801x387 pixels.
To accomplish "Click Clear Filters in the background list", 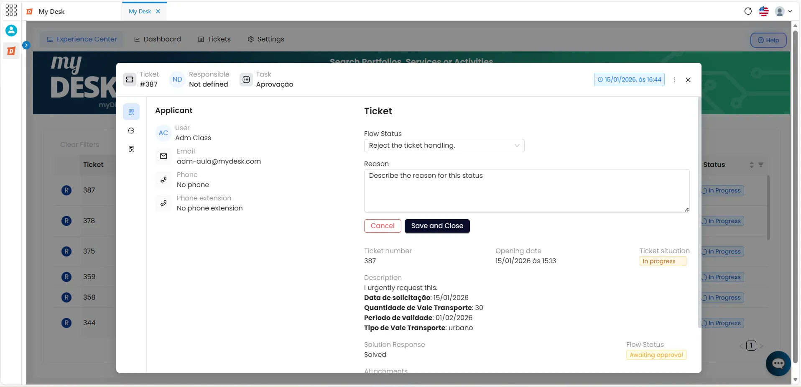I will 79,144.
